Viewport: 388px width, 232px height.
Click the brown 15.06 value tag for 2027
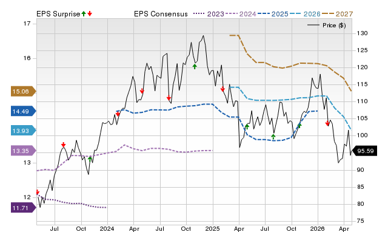pyautogui.click(x=24, y=92)
